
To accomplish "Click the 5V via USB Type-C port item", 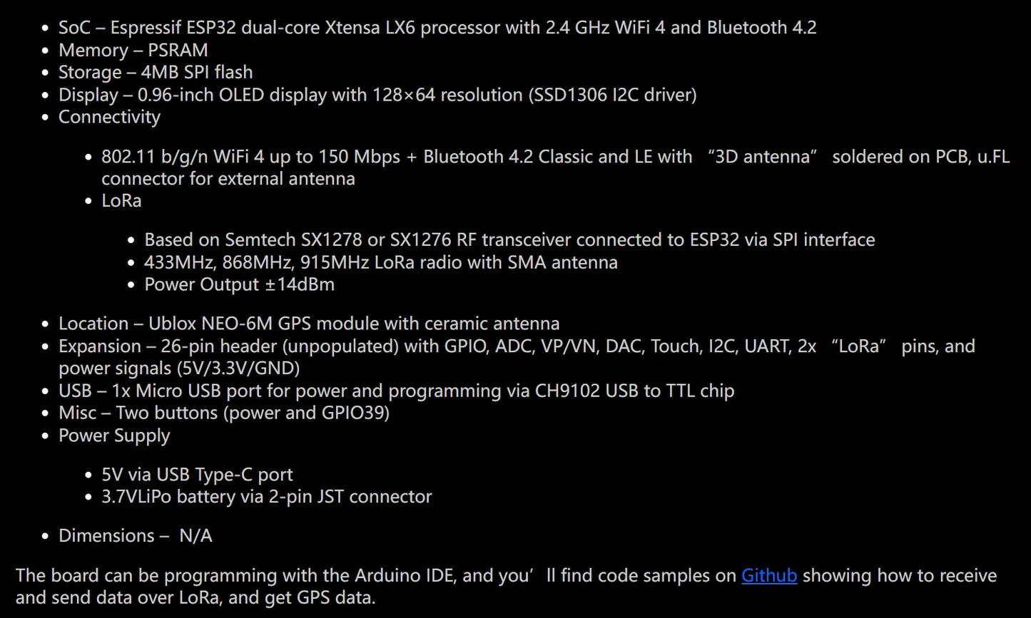I will pos(197,475).
